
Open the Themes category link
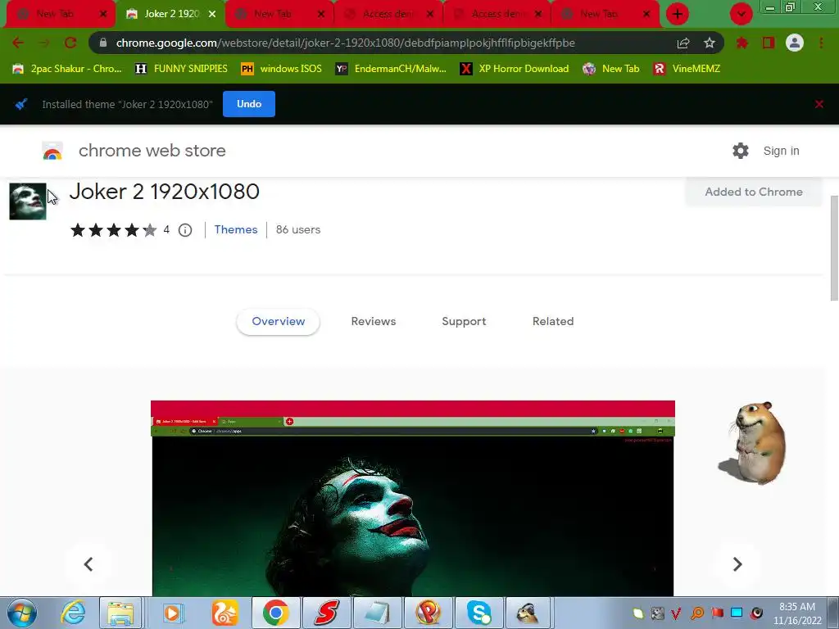click(x=236, y=229)
